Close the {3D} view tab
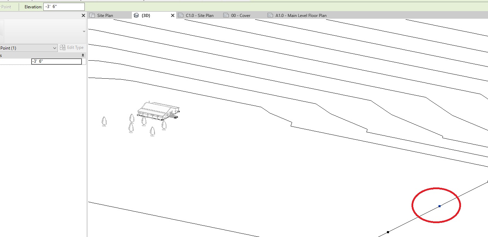 pyautogui.click(x=172, y=15)
